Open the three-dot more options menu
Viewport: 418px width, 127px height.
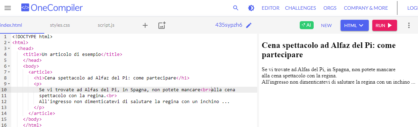409,25
